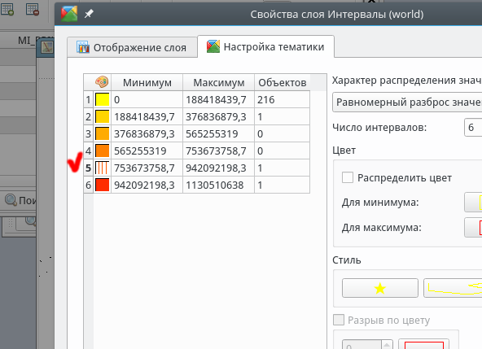Viewport: 482px width, 349px height.
Task: Click red swatch of interval 6
Action: click(103, 185)
